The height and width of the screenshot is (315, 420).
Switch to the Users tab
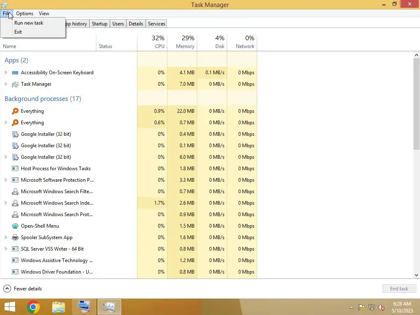point(118,23)
